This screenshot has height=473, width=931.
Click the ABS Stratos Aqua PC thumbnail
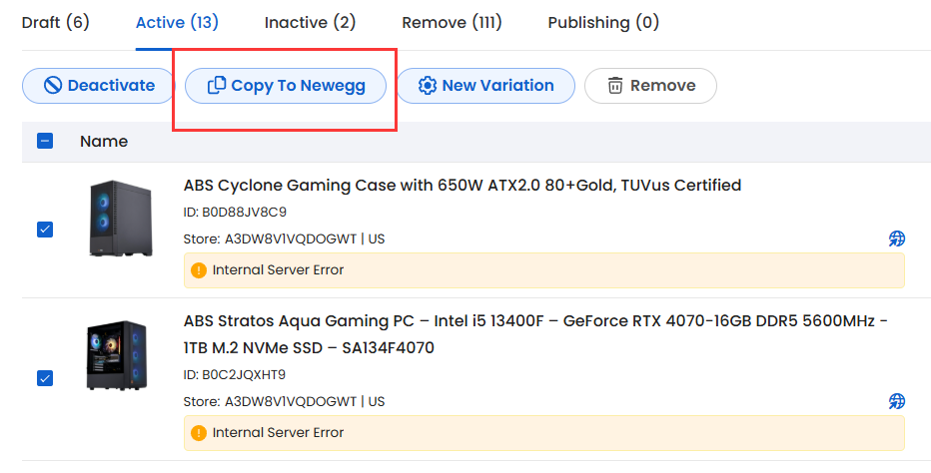pos(117,355)
